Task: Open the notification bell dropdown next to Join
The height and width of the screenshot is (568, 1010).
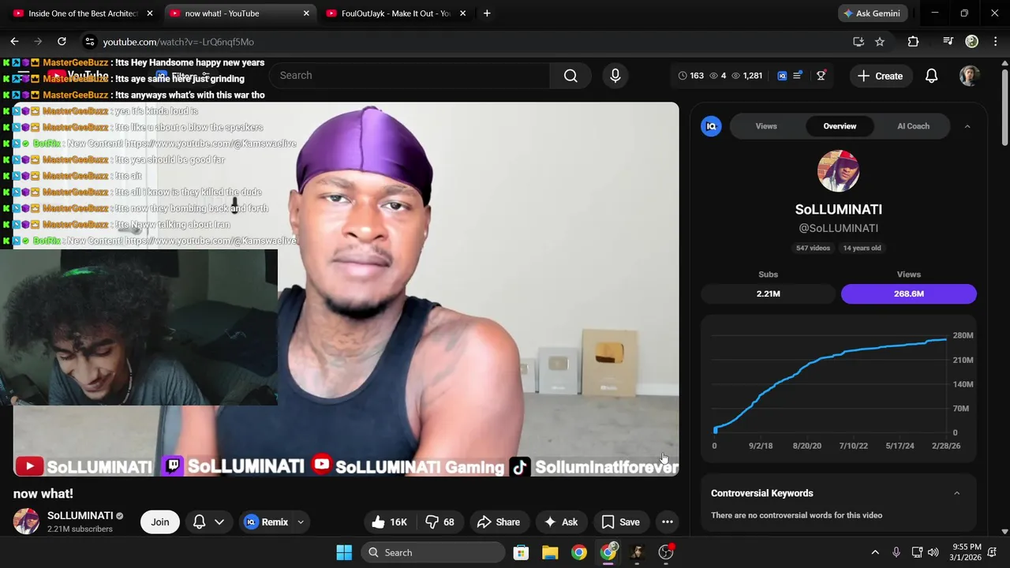Action: [x=209, y=522]
